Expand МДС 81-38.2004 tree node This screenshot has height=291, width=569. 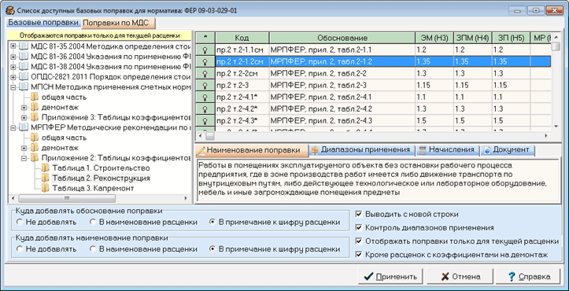[13, 67]
